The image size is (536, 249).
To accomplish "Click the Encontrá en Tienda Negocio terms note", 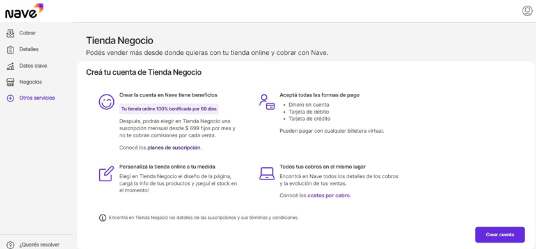I will pyautogui.click(x=204, y=218).
